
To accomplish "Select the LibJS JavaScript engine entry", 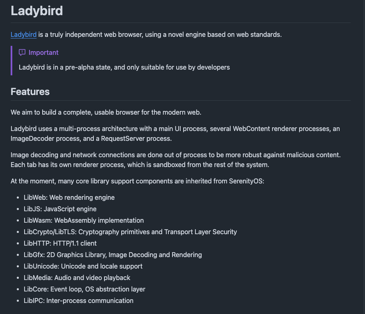I will pos(60,209).
